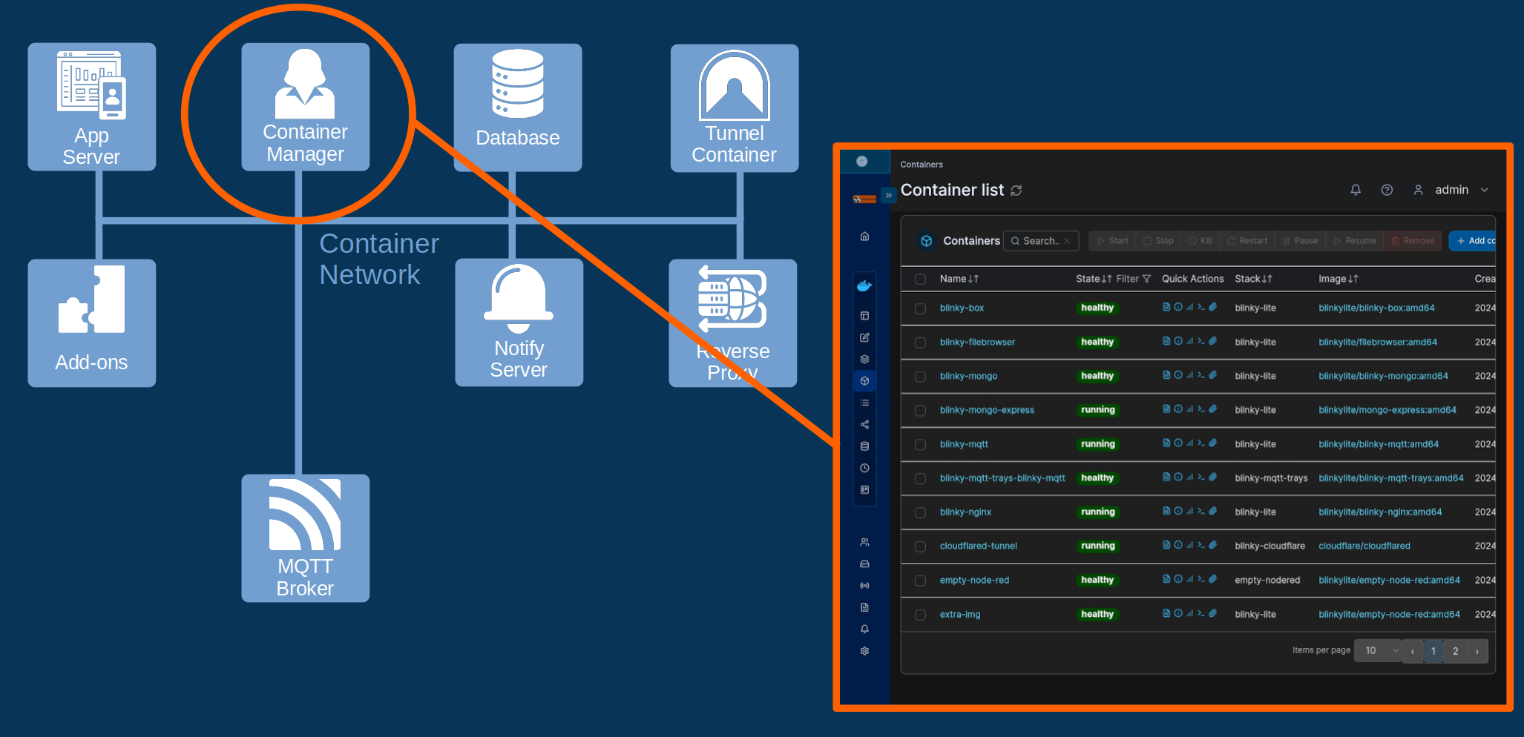The image size is (1524, 737).
Task: Go to Home in the sidebar
Action: click(x=864, y=237)
